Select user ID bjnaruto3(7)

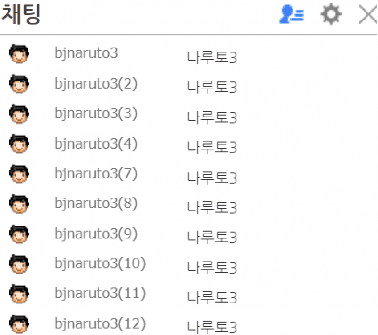coord(96,174)
